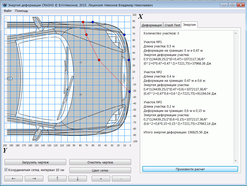
Task: Switch to the Crash Test tab
Action: 172,25
